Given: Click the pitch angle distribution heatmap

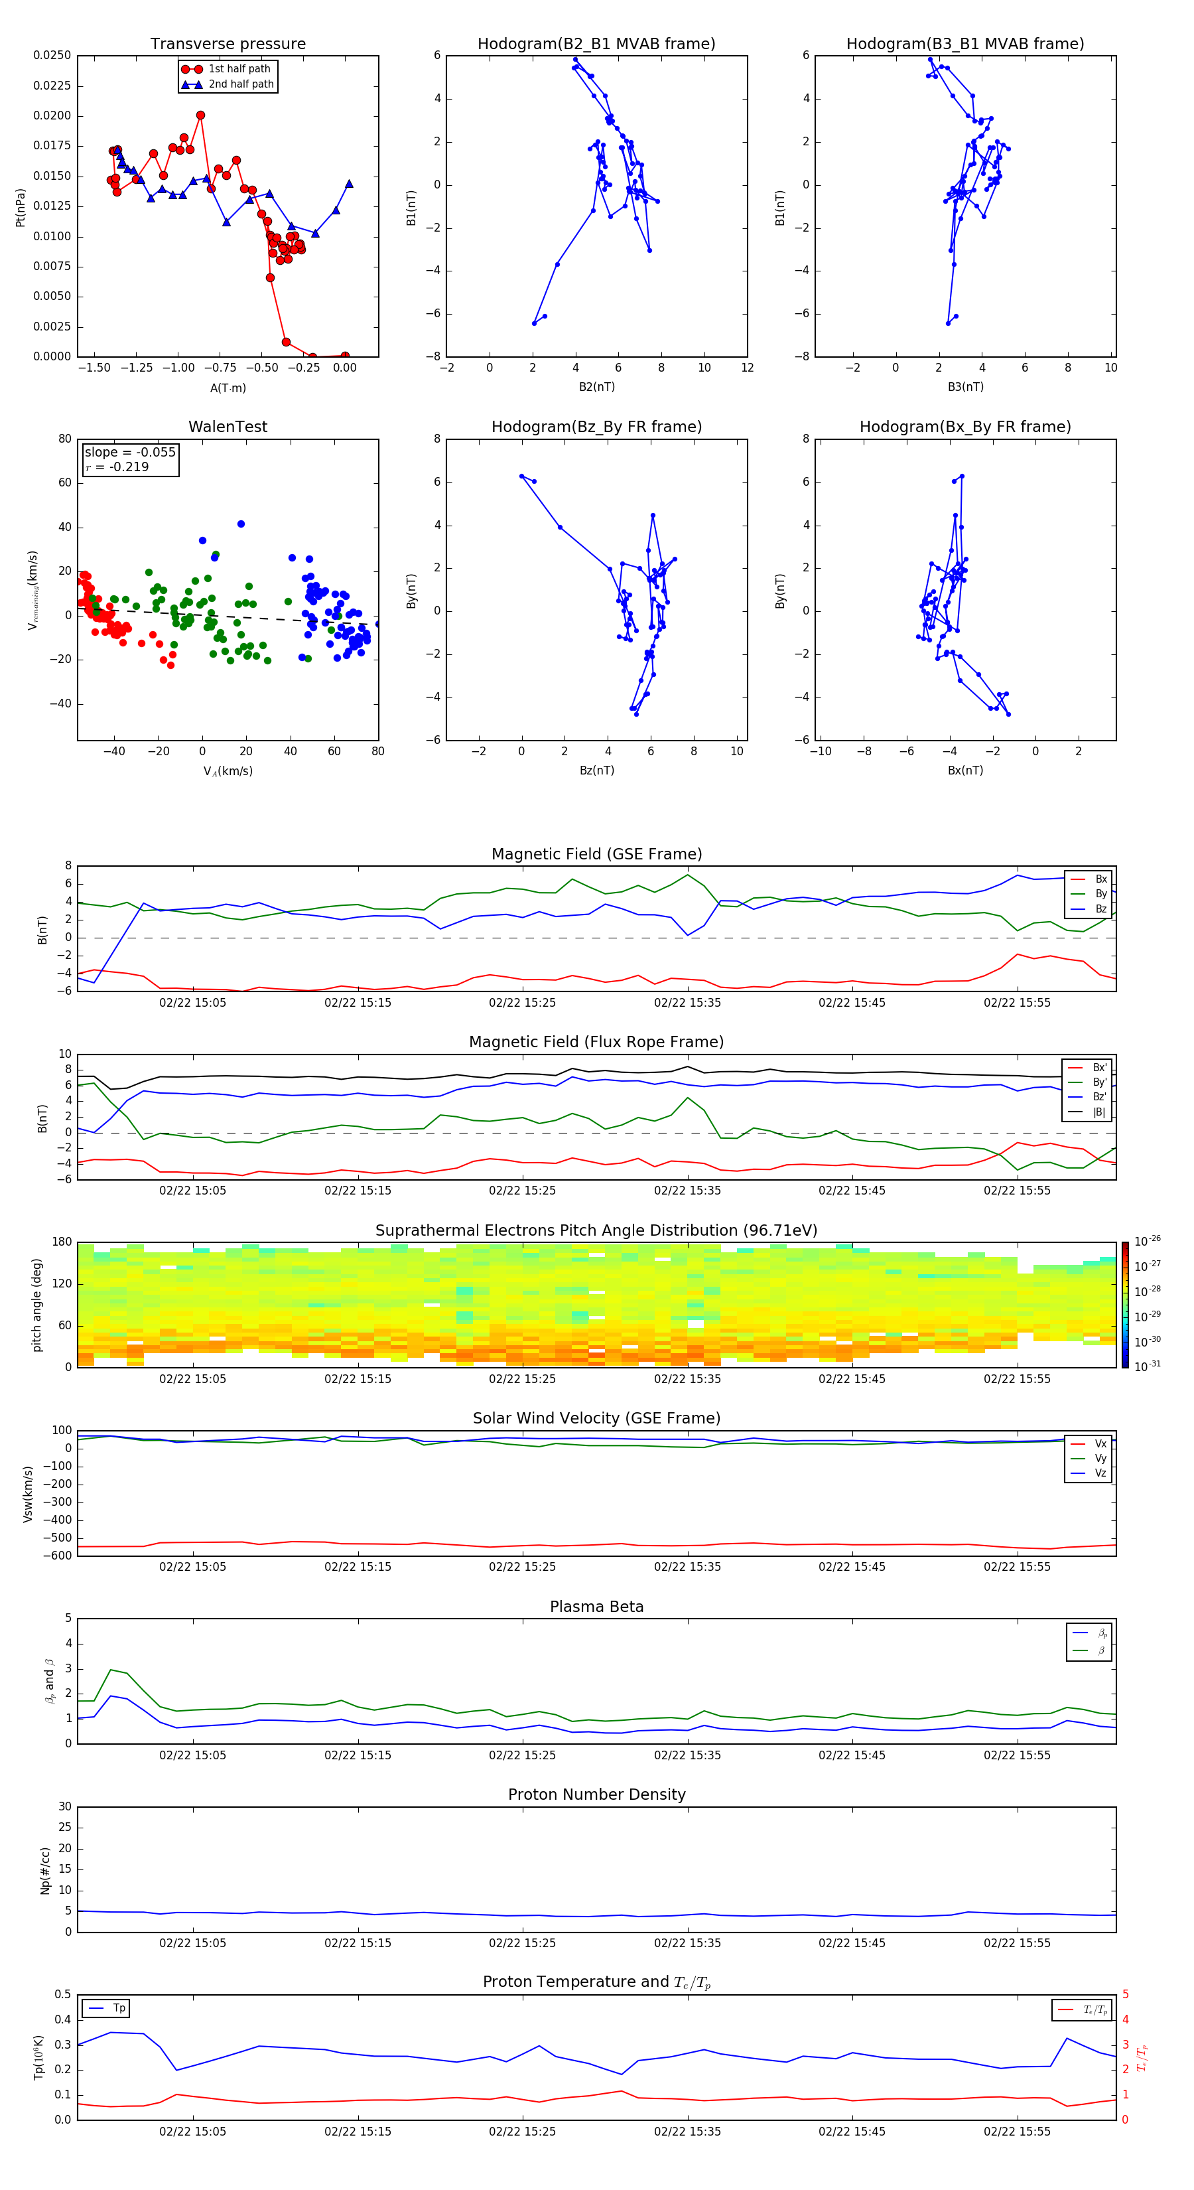Looking at the screenshot, I should [x=596, y=1305].
